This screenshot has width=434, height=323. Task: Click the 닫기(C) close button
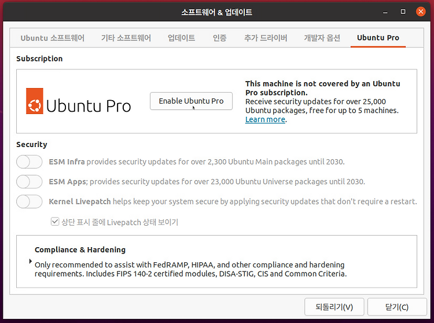[397, 307]
